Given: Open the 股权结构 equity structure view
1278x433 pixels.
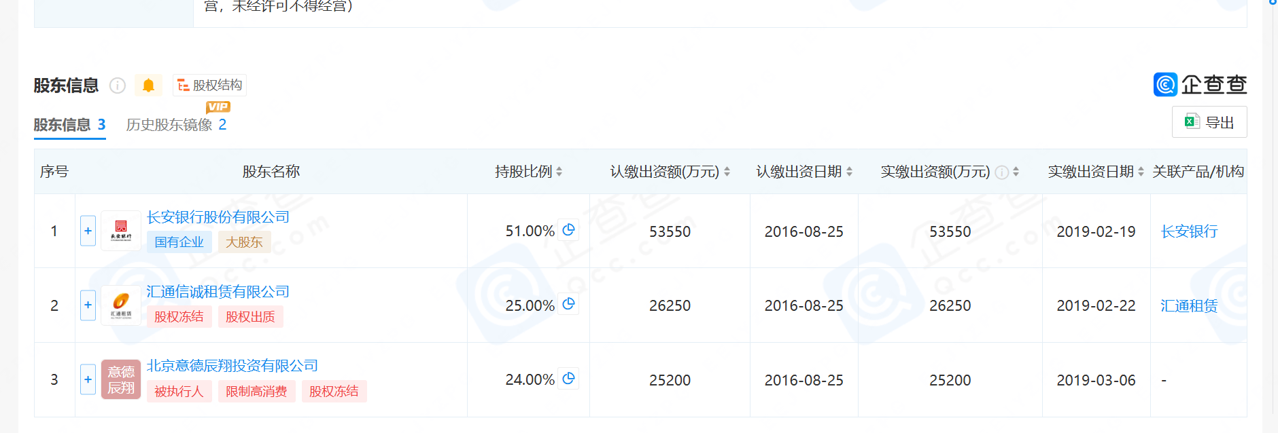Looking at the screenshot, I should pos(209,86).
